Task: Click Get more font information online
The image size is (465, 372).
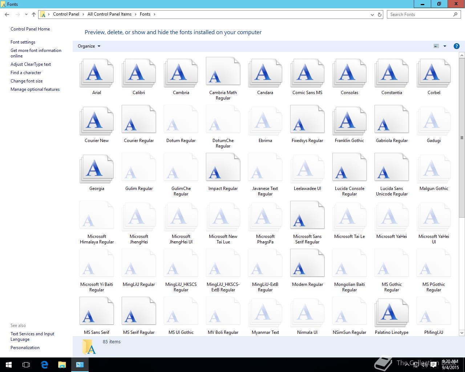Action: coord(36,53)
